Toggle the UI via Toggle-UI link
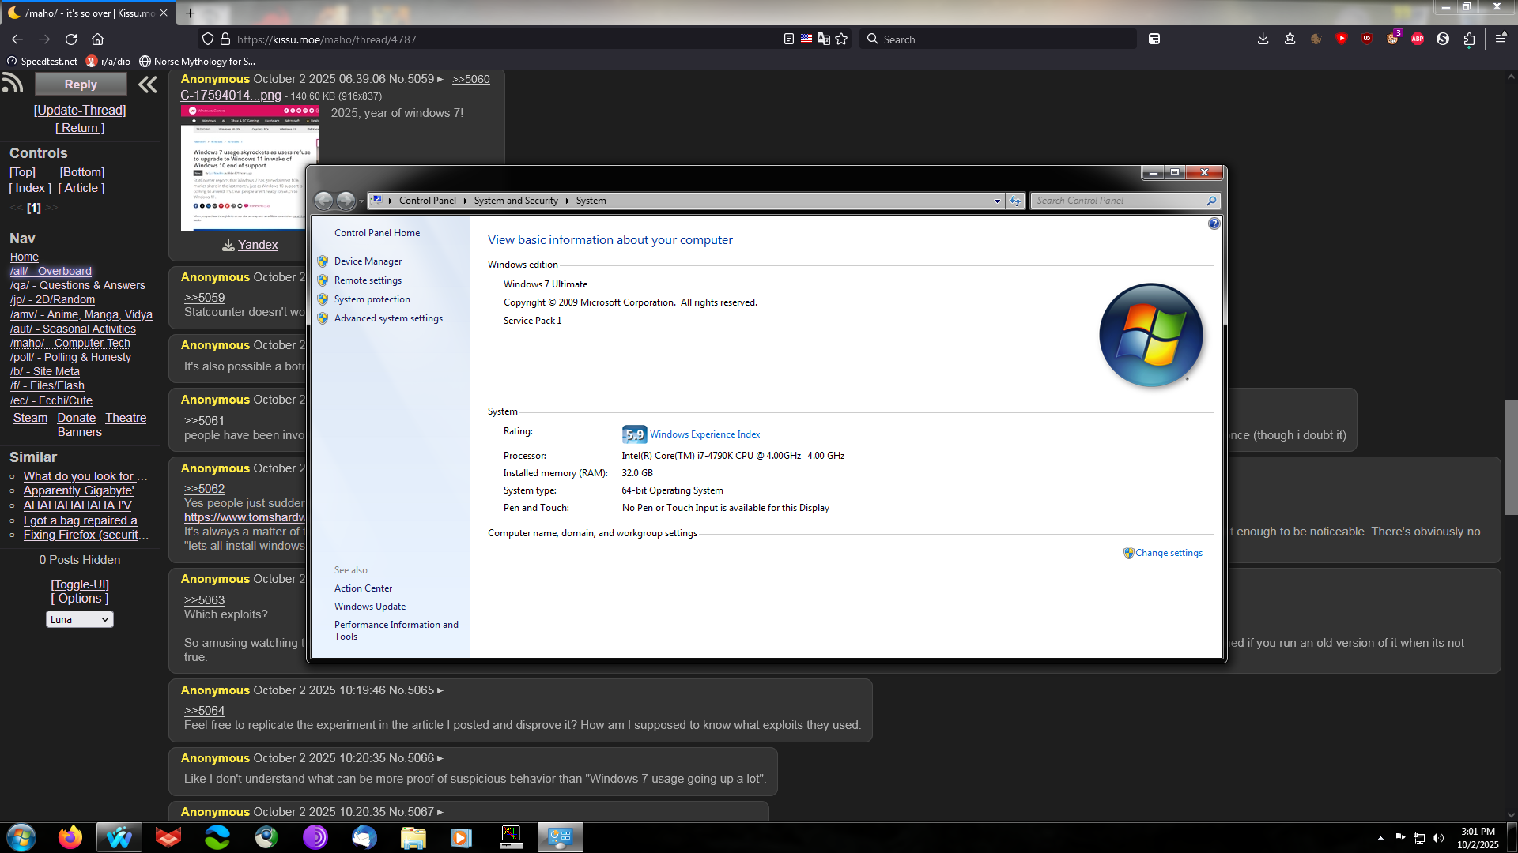Viewport: 1518px width, 853px height. click(80, 584)
